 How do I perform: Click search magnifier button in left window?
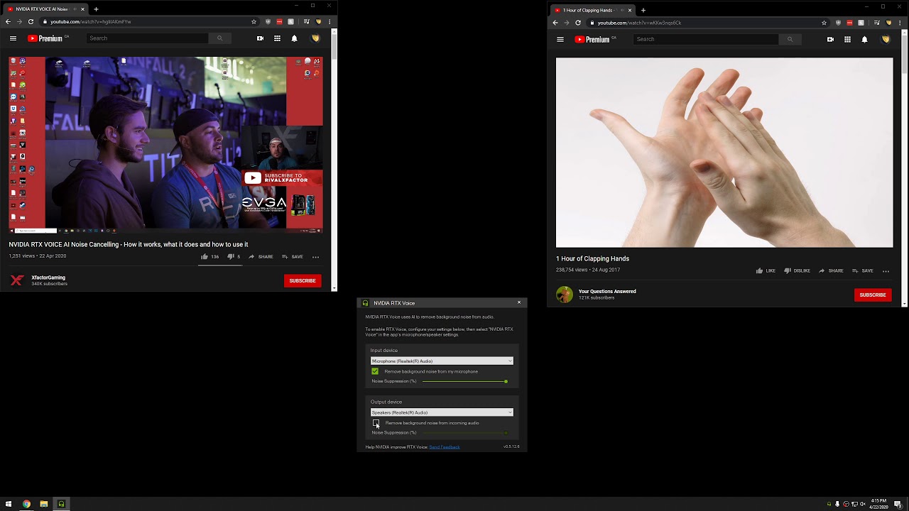click(x=220, y=38)
